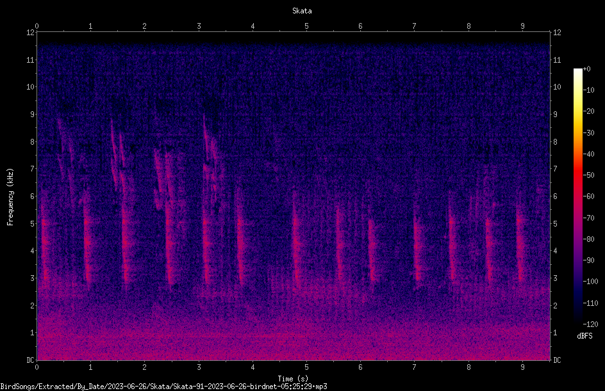The width and height of the screenshot is (605, 391).
Task: Click "3" on the top time axis
Action: (199, 26)
